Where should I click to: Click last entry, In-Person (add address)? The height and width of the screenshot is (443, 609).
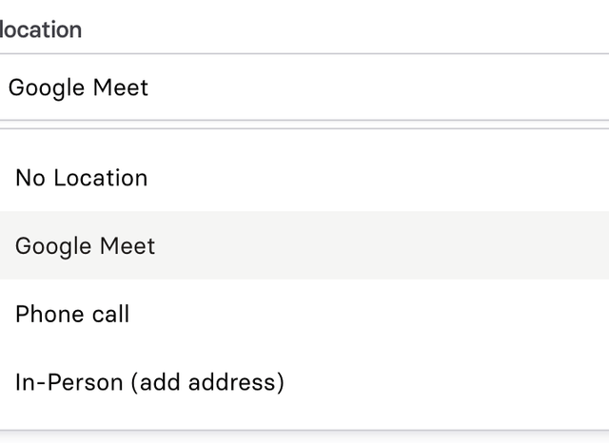tap(149, 383)
